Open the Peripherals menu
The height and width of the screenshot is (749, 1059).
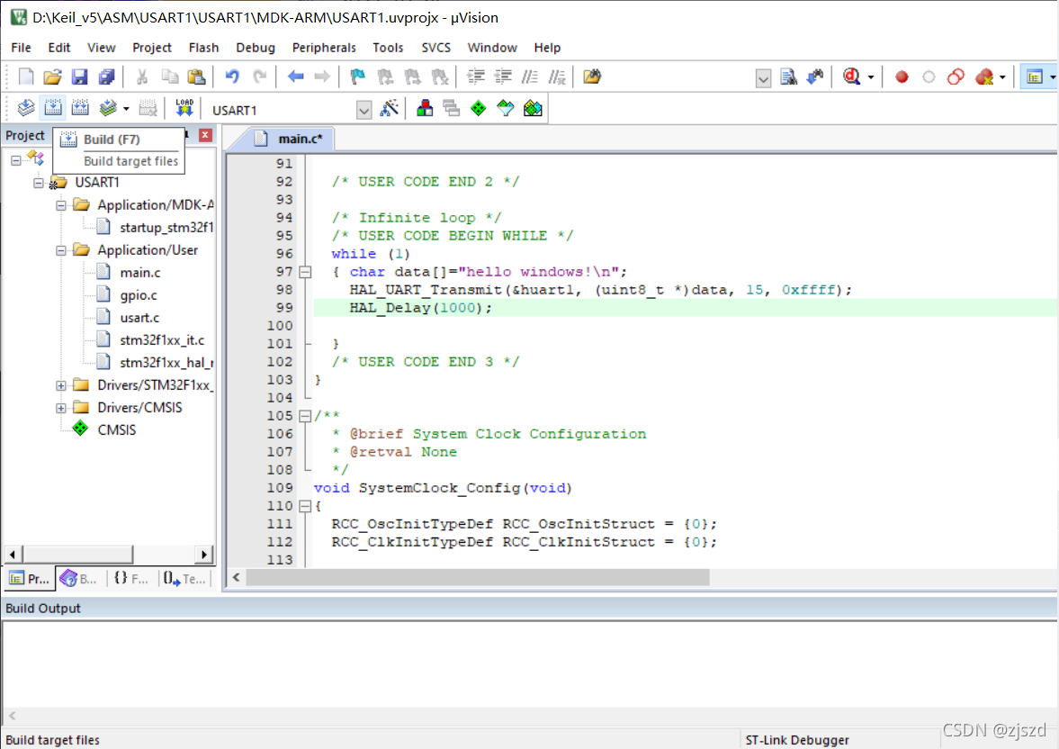[x=324, y=48]
